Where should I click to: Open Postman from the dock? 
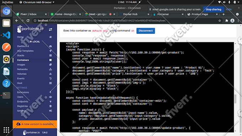point(6,47)
